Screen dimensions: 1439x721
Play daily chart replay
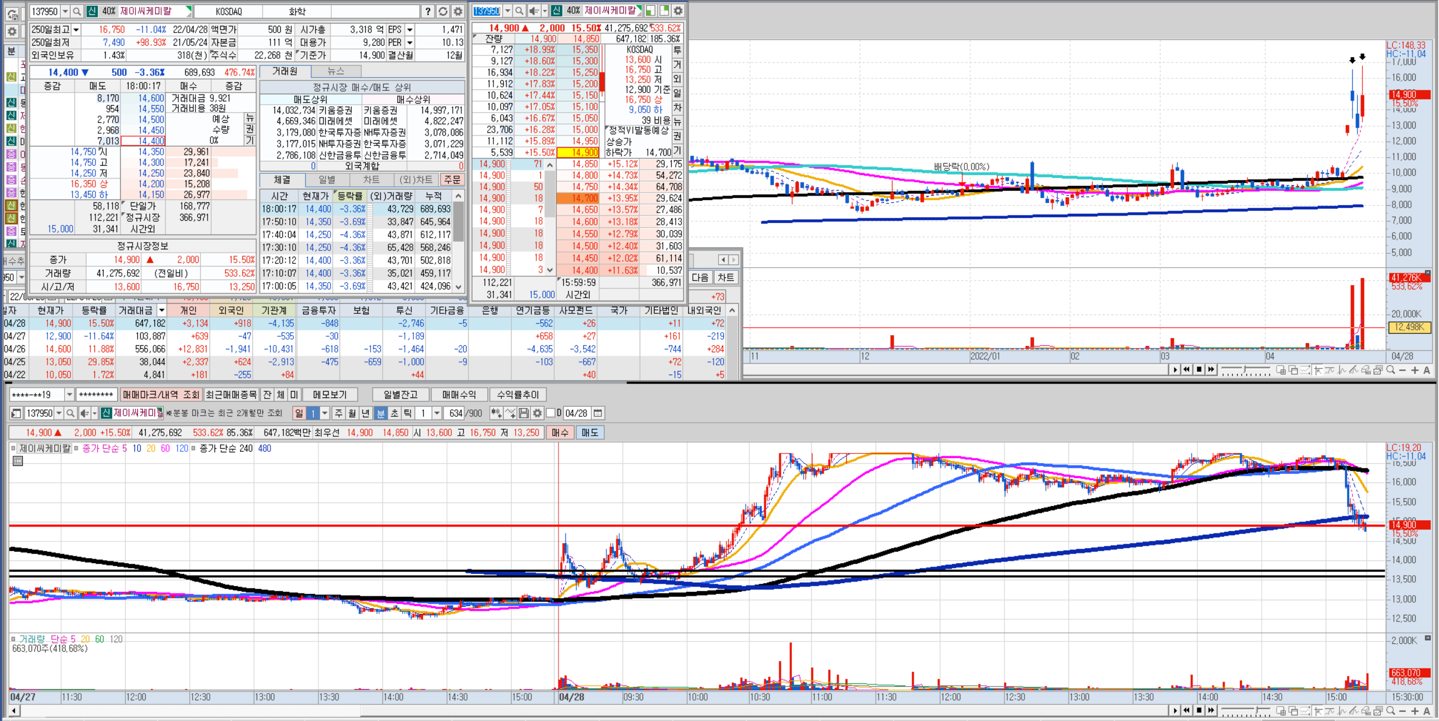click(1175, 370)
